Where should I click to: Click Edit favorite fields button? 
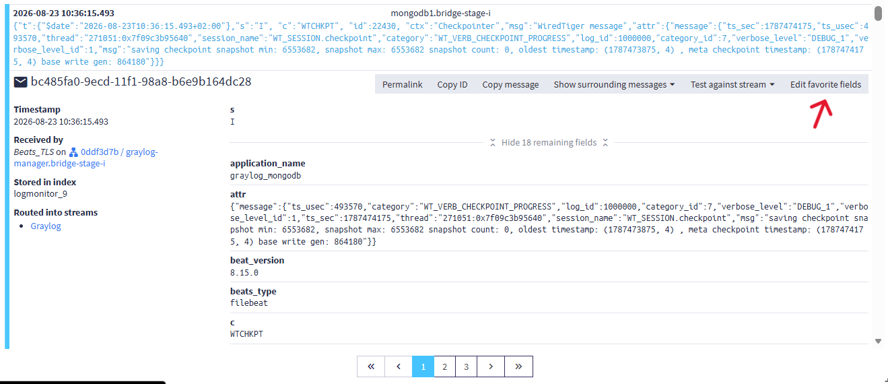(x=825, y=84)
